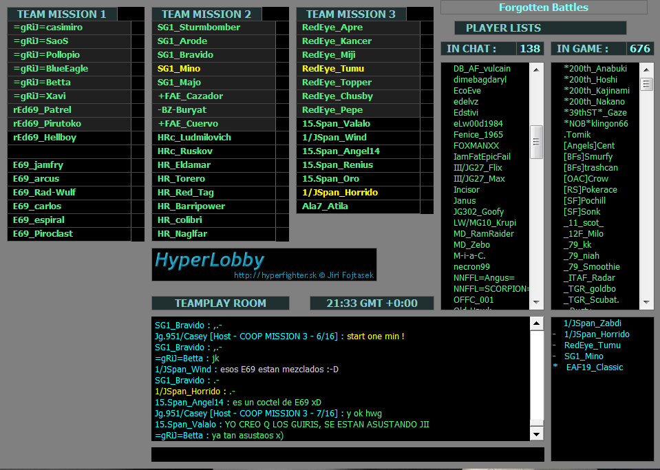This screenshot has height=470, width=660.
Task: Select highlighted SG1_Mino slot in Team Mission 2
Action: click(213, 69)
